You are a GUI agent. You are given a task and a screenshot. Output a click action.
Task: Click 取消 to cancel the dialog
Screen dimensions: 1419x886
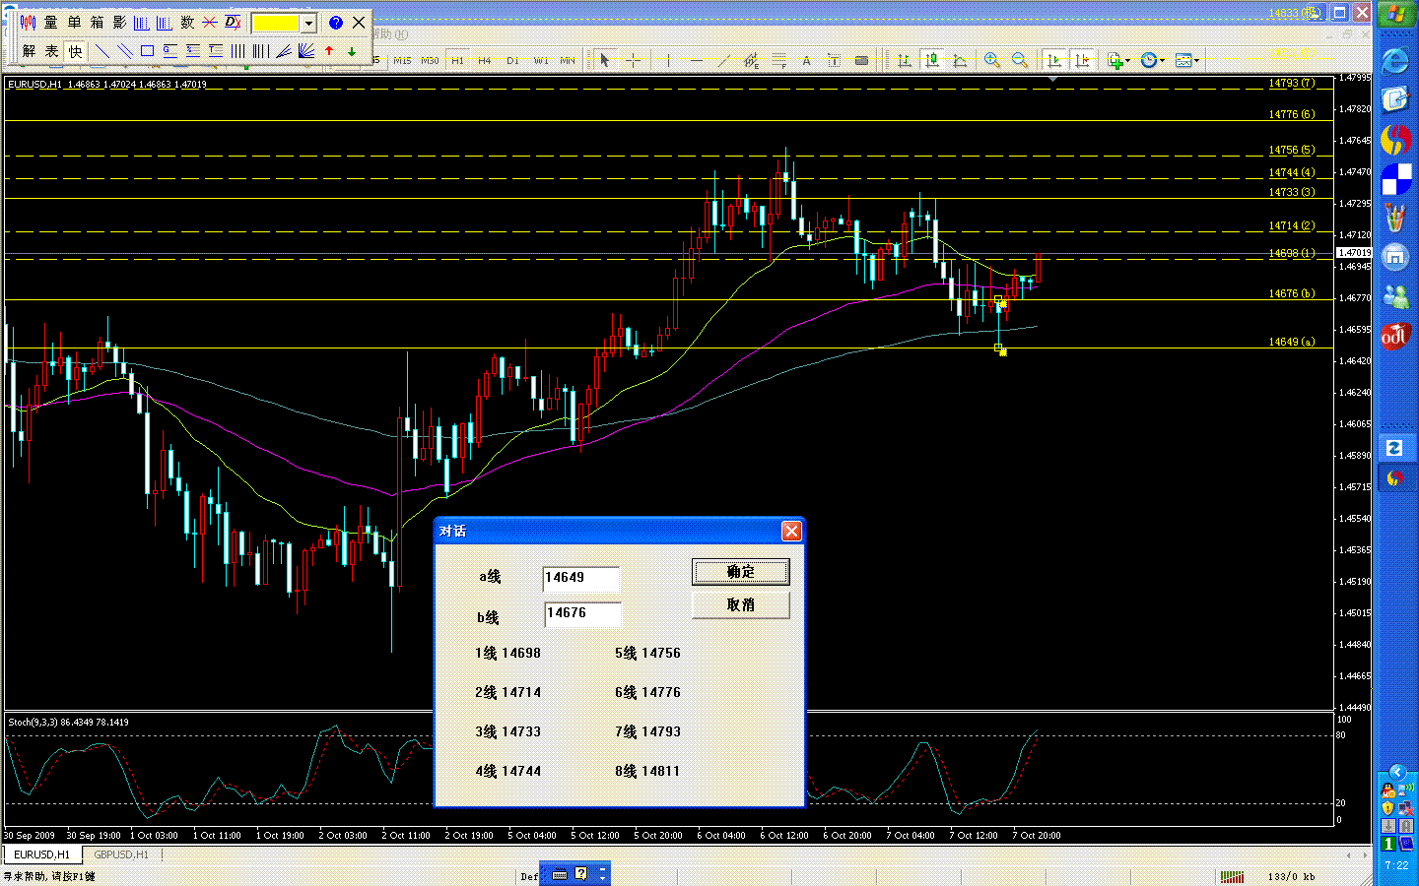pyautogui.click(x=741, y=605)
